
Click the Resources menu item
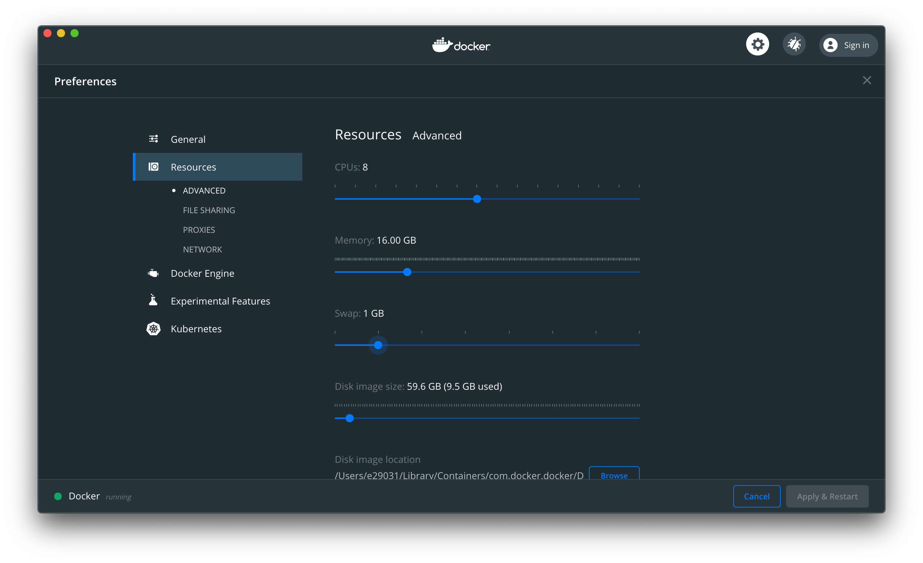(193, 166)
